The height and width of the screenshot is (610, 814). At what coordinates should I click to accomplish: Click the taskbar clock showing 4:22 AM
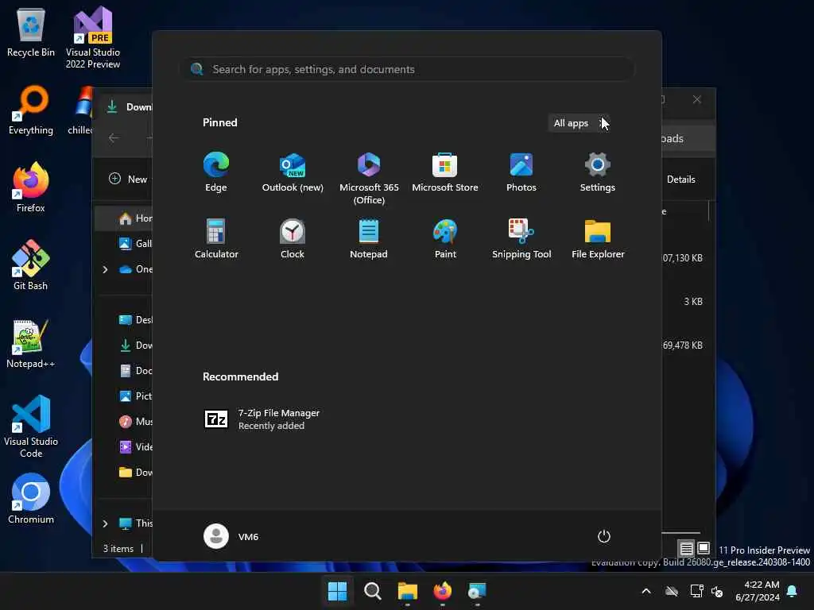pyautogui.click(x=758, y=591)
